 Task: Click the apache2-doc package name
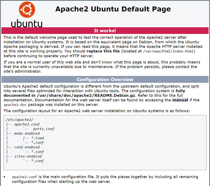pos(15,105)
